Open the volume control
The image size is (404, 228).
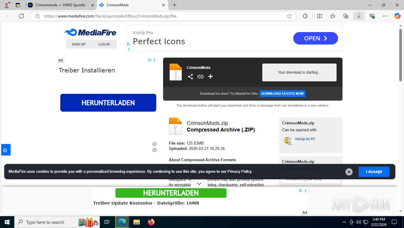358,222
